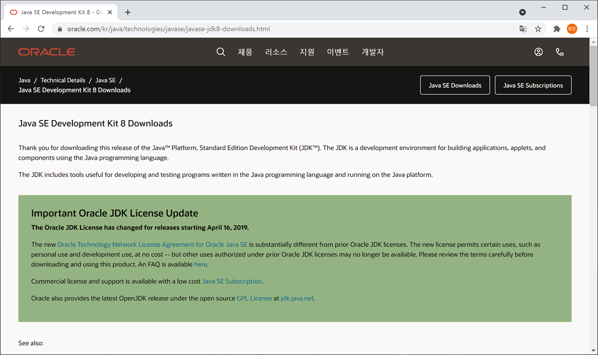The image size is (598, 355).
Task: Click the browser back arrow
Action: [11, 29]
